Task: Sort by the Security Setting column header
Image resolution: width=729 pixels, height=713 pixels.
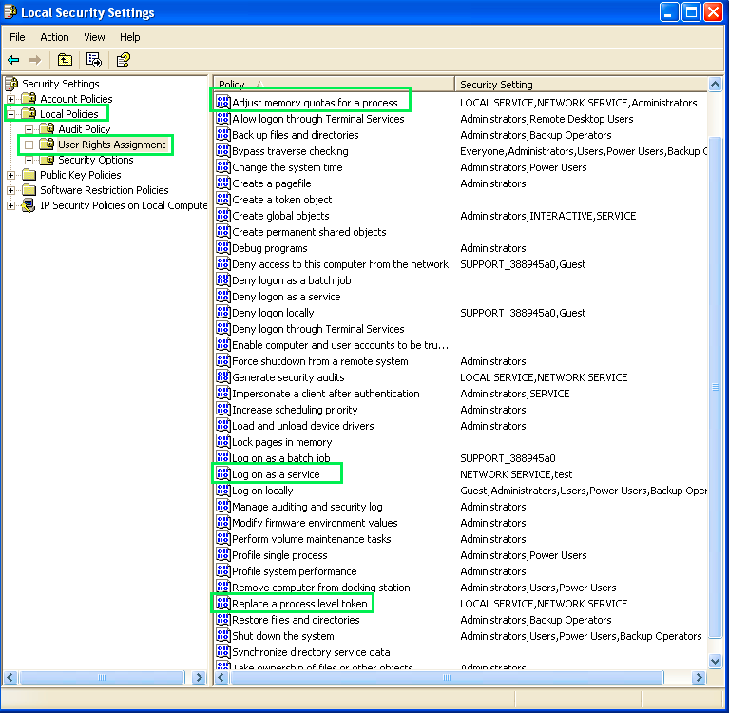Action: coord(581,85)
